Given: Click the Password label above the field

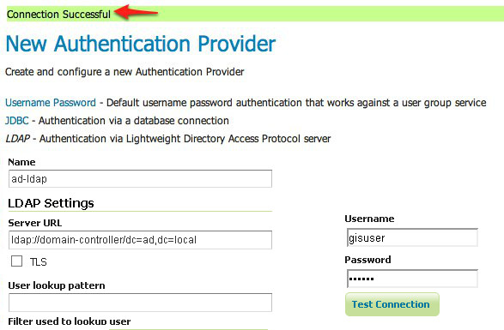Looking at the screenshot, I should (x=367, y=260).
